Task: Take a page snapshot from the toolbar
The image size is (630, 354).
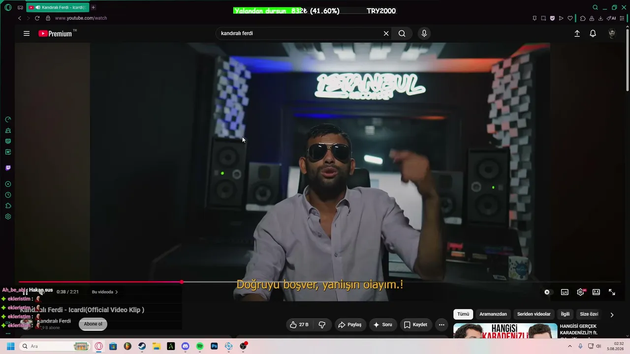Action: pyautogui.click(x=543, y=18)
